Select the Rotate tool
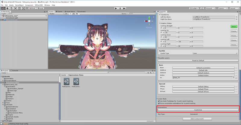This screenshot has width=241, height=125. (x=11, y=8)
